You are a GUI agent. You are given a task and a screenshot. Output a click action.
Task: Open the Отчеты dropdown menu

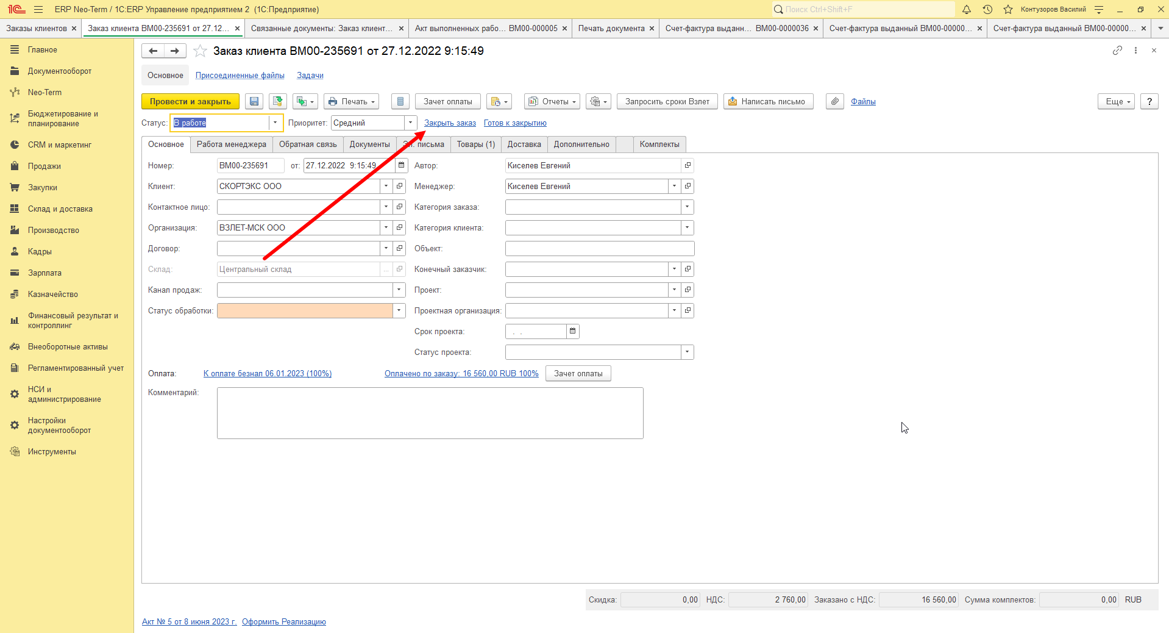point(552,102)
